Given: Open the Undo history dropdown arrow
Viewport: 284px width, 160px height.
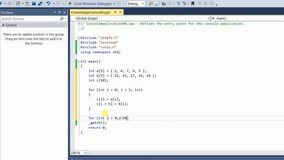Looking at the screenshot, I should click(x=53, y=4).
